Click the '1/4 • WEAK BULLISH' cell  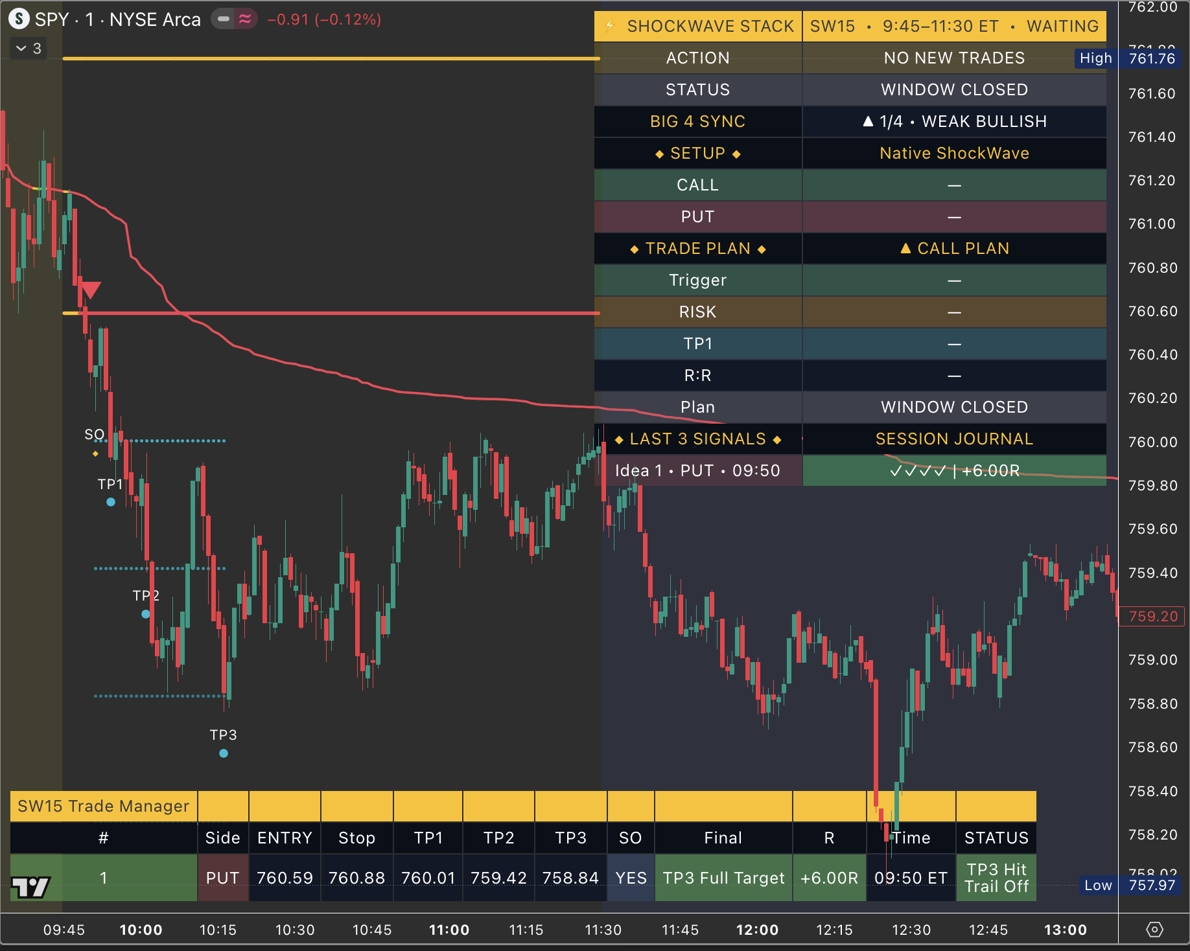(954, 121)
